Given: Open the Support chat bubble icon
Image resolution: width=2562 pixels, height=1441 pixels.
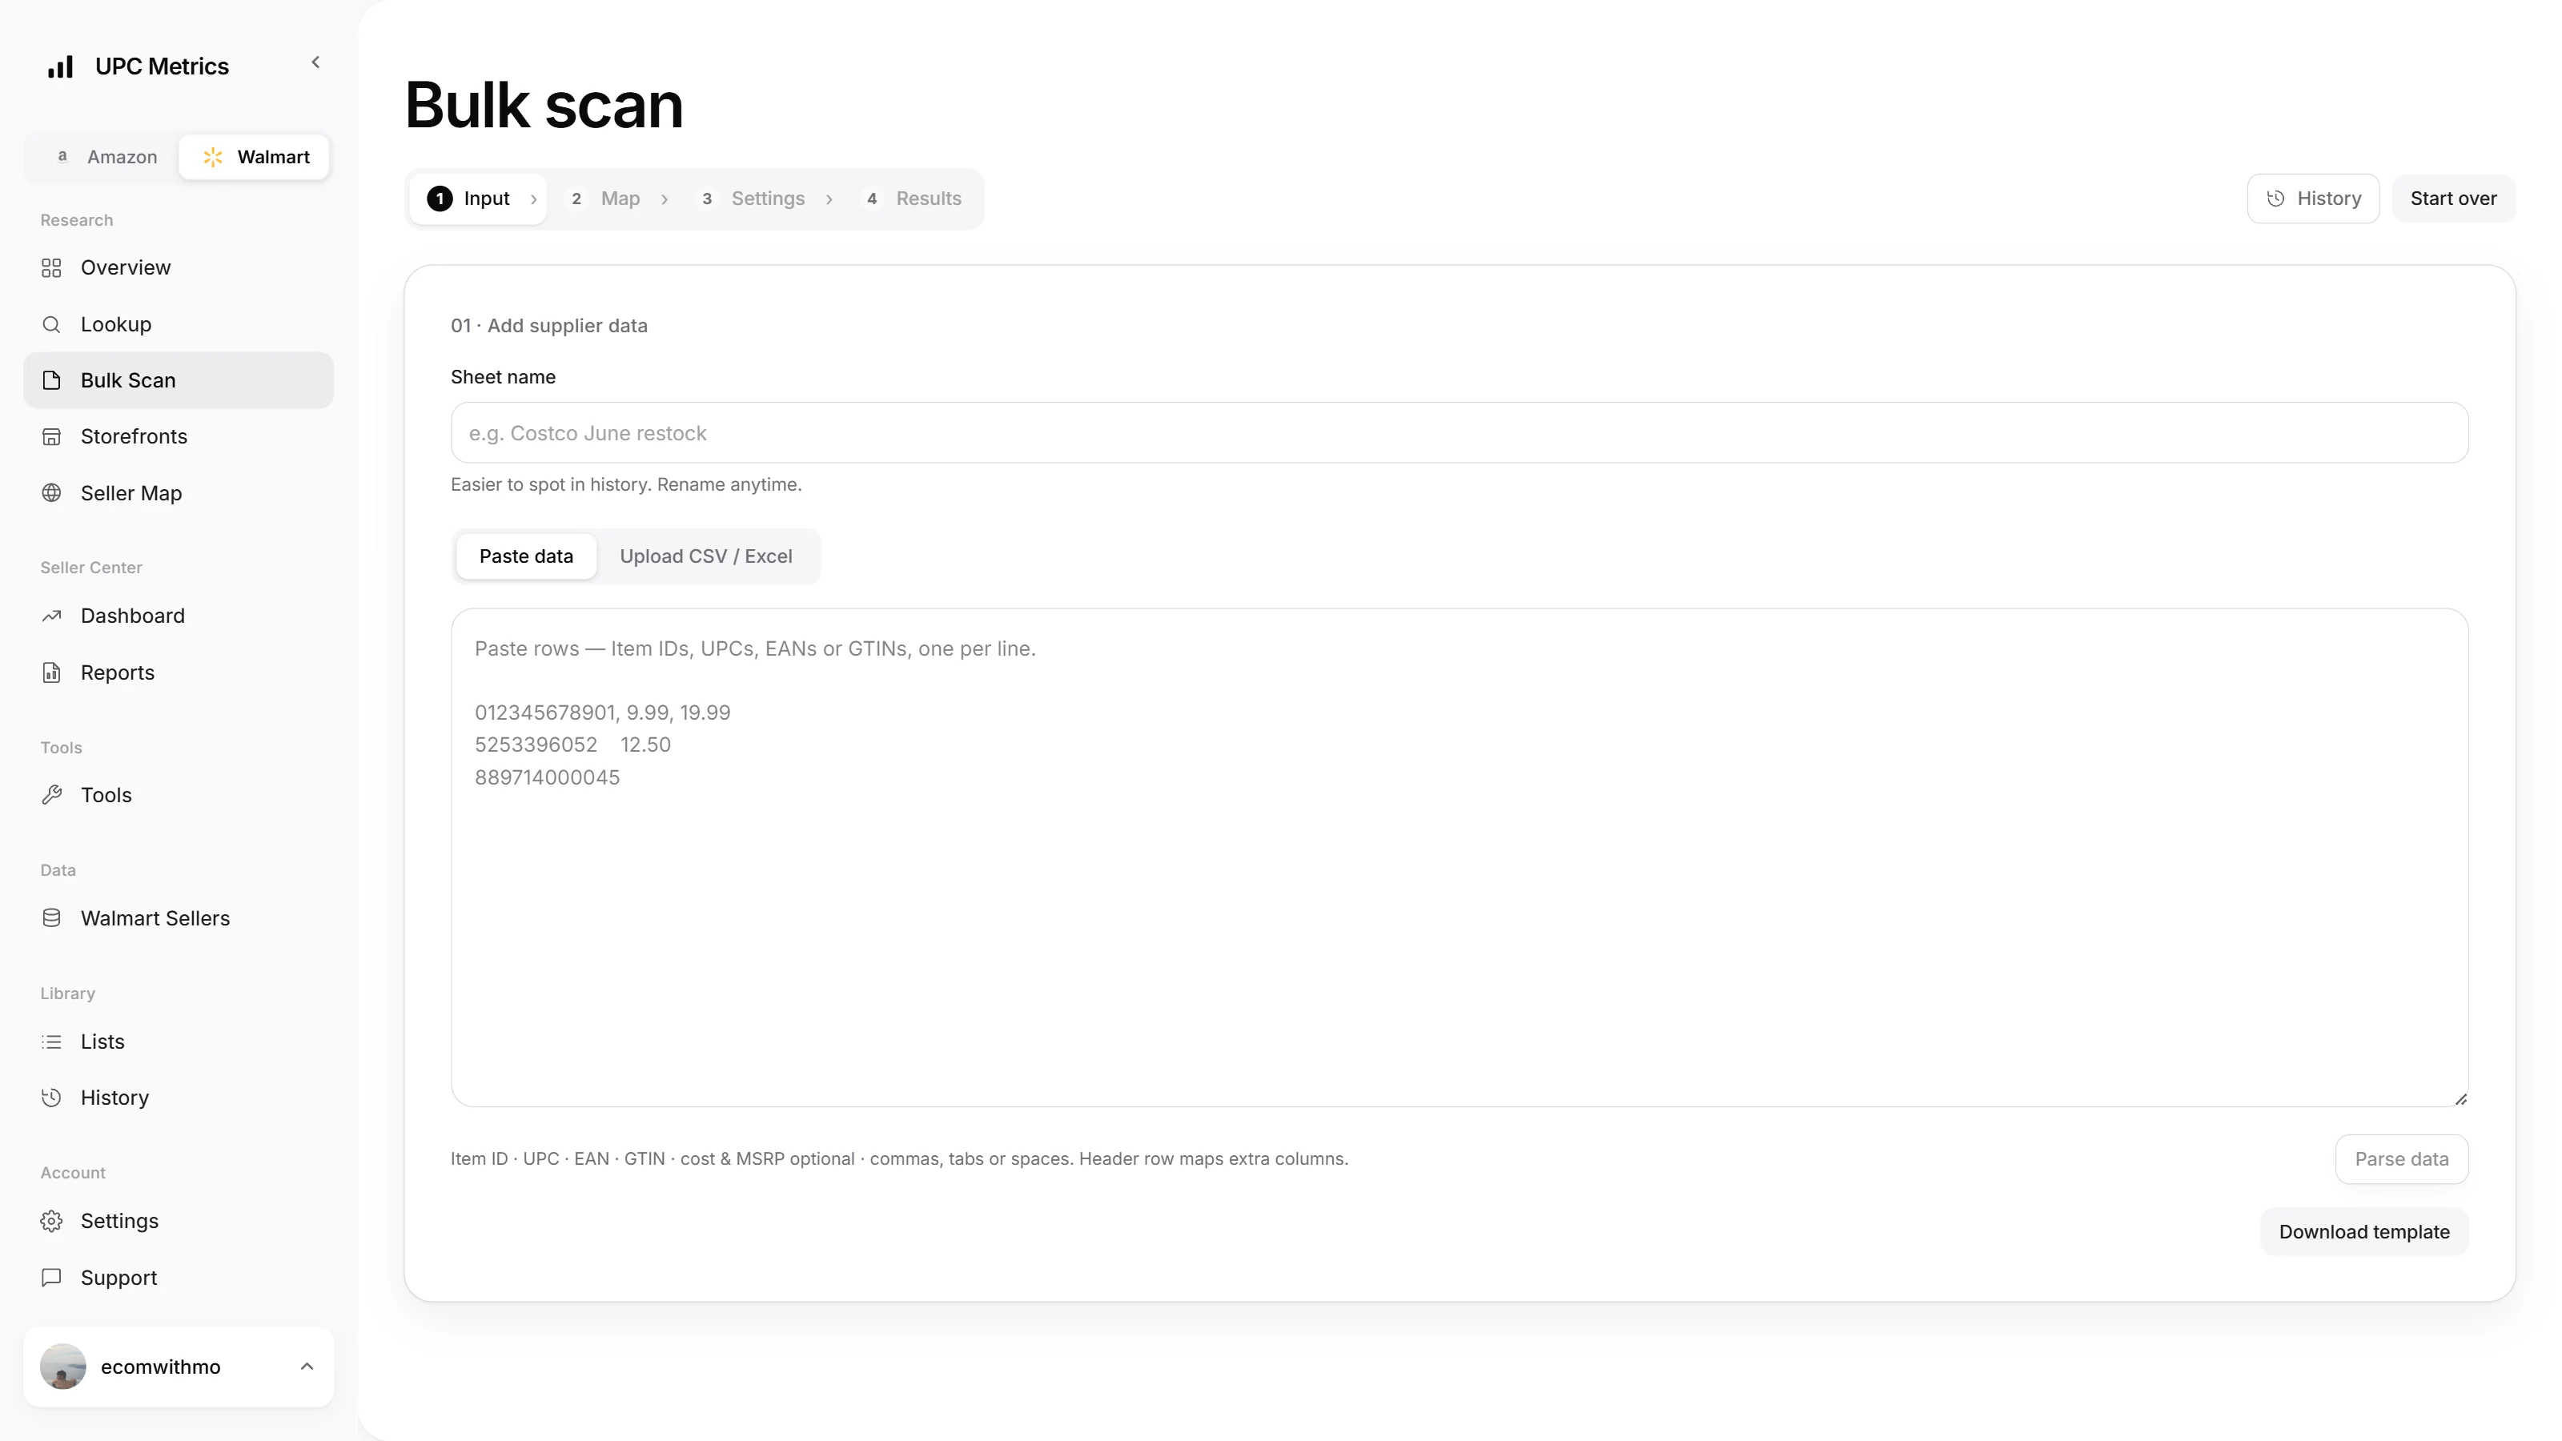Looking at the screenshot, I should pyautogui.click(x=52, y=1277).
